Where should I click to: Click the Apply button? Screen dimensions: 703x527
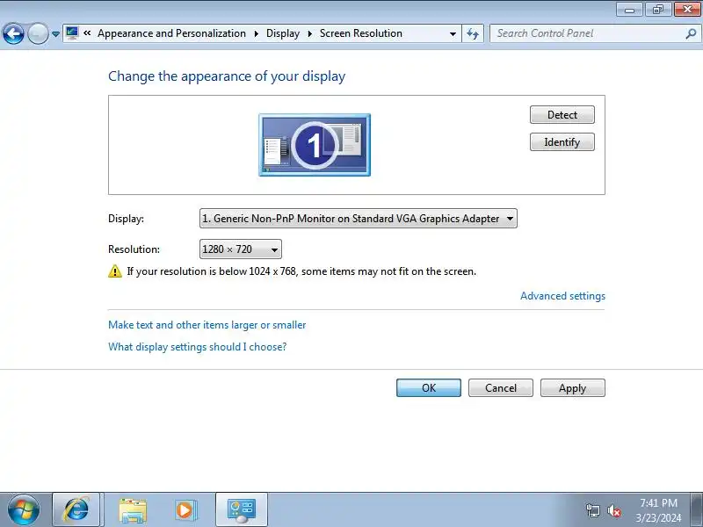tap(573, 387)
